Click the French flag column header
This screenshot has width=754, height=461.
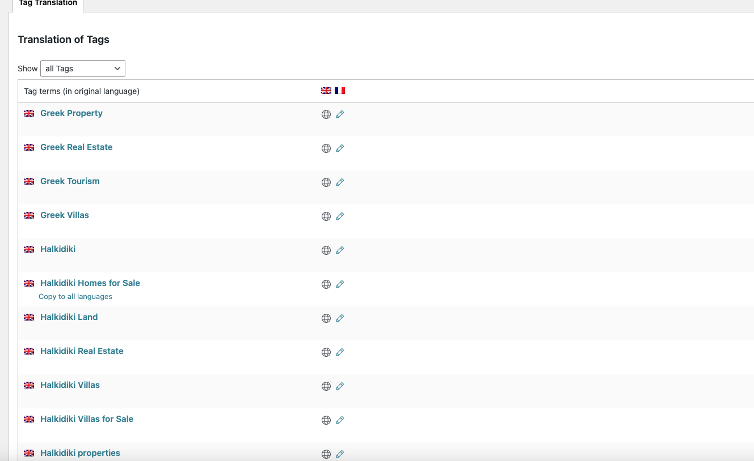[x=340, y=91]
